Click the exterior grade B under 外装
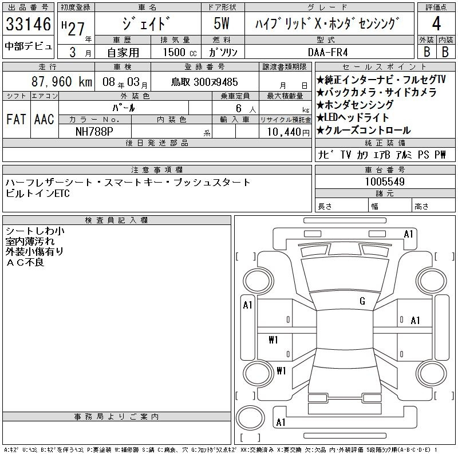This screenshot has width=458, height=458. point(427,52)
